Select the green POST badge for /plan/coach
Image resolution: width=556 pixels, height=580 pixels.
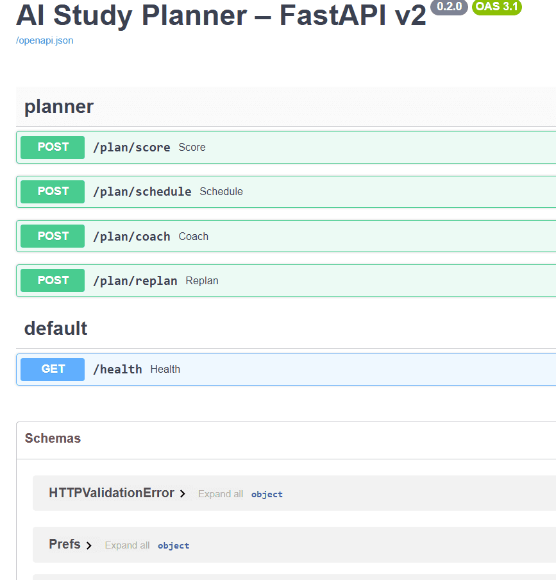[x=52, y=235]
